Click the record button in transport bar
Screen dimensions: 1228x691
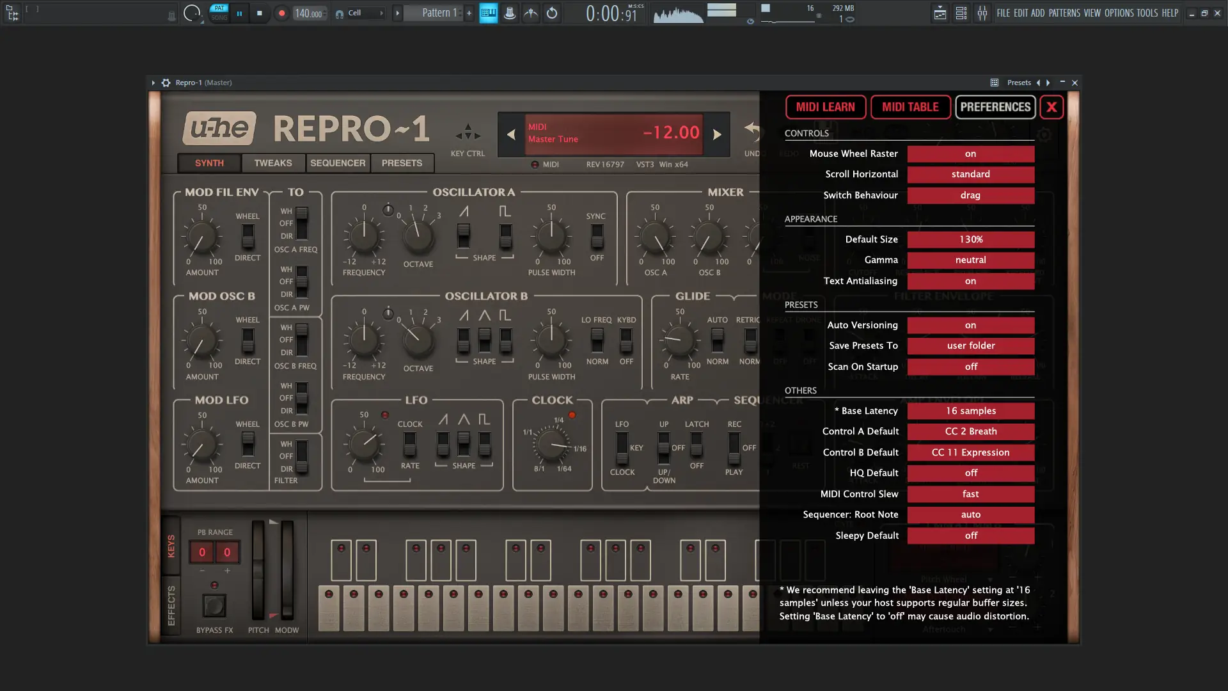coord(281,13)
